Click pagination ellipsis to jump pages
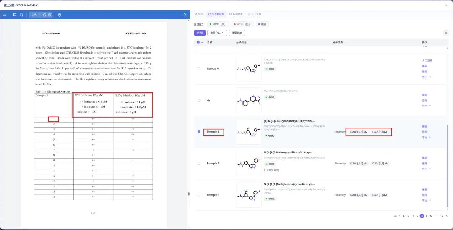 click(x=436, y=216)
